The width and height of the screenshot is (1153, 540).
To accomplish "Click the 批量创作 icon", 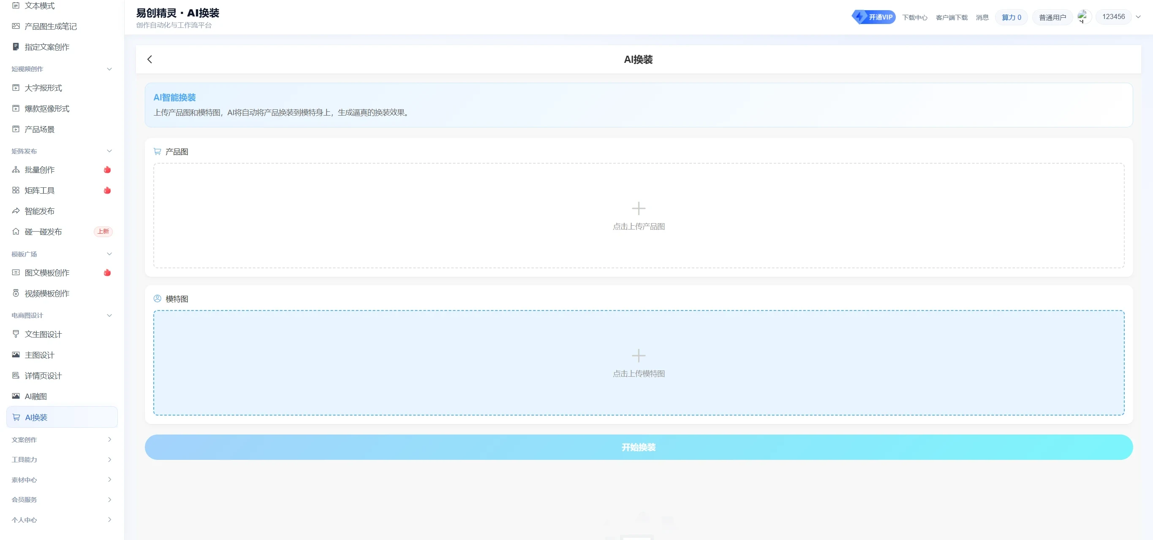I will click(16, 170).
